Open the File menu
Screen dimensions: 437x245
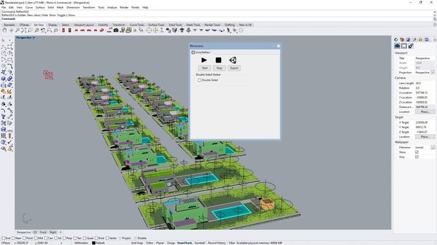point(3,7)
